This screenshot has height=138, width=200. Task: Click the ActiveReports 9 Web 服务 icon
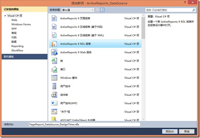pos(54,52)
